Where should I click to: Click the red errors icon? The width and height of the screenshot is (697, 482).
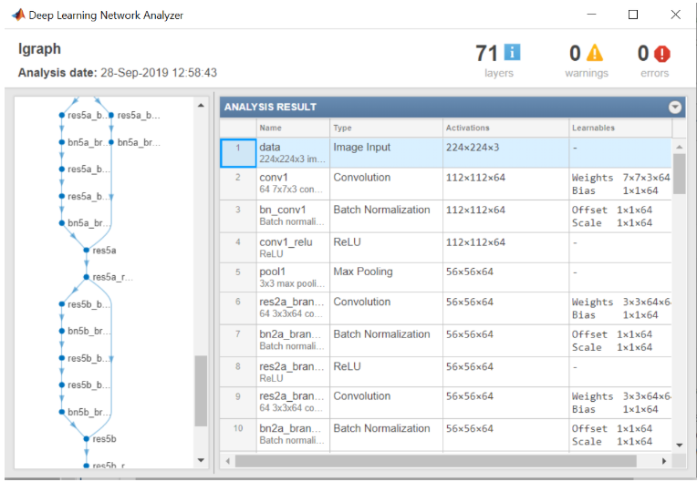(x=662, y=54)
